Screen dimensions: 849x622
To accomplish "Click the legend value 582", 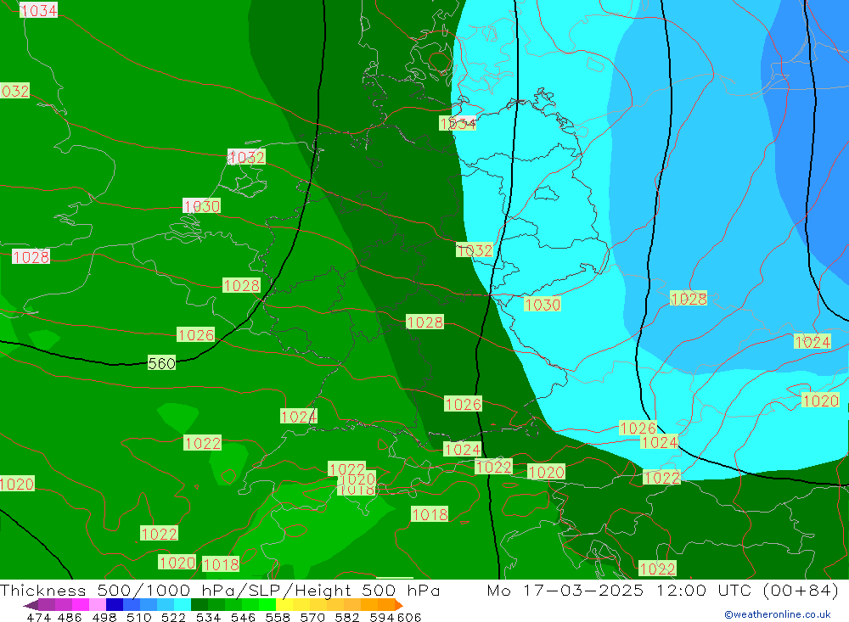I will (x=347, y=617).
